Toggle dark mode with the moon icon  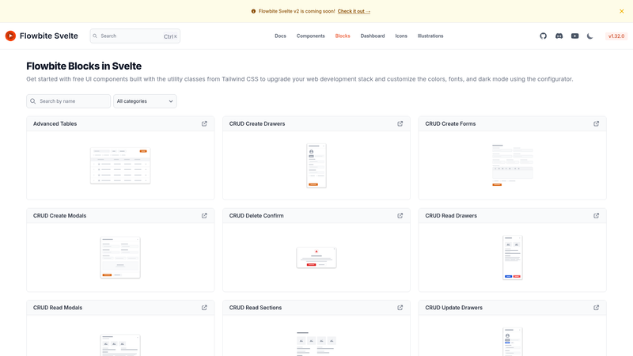click(x=590, y=36)
